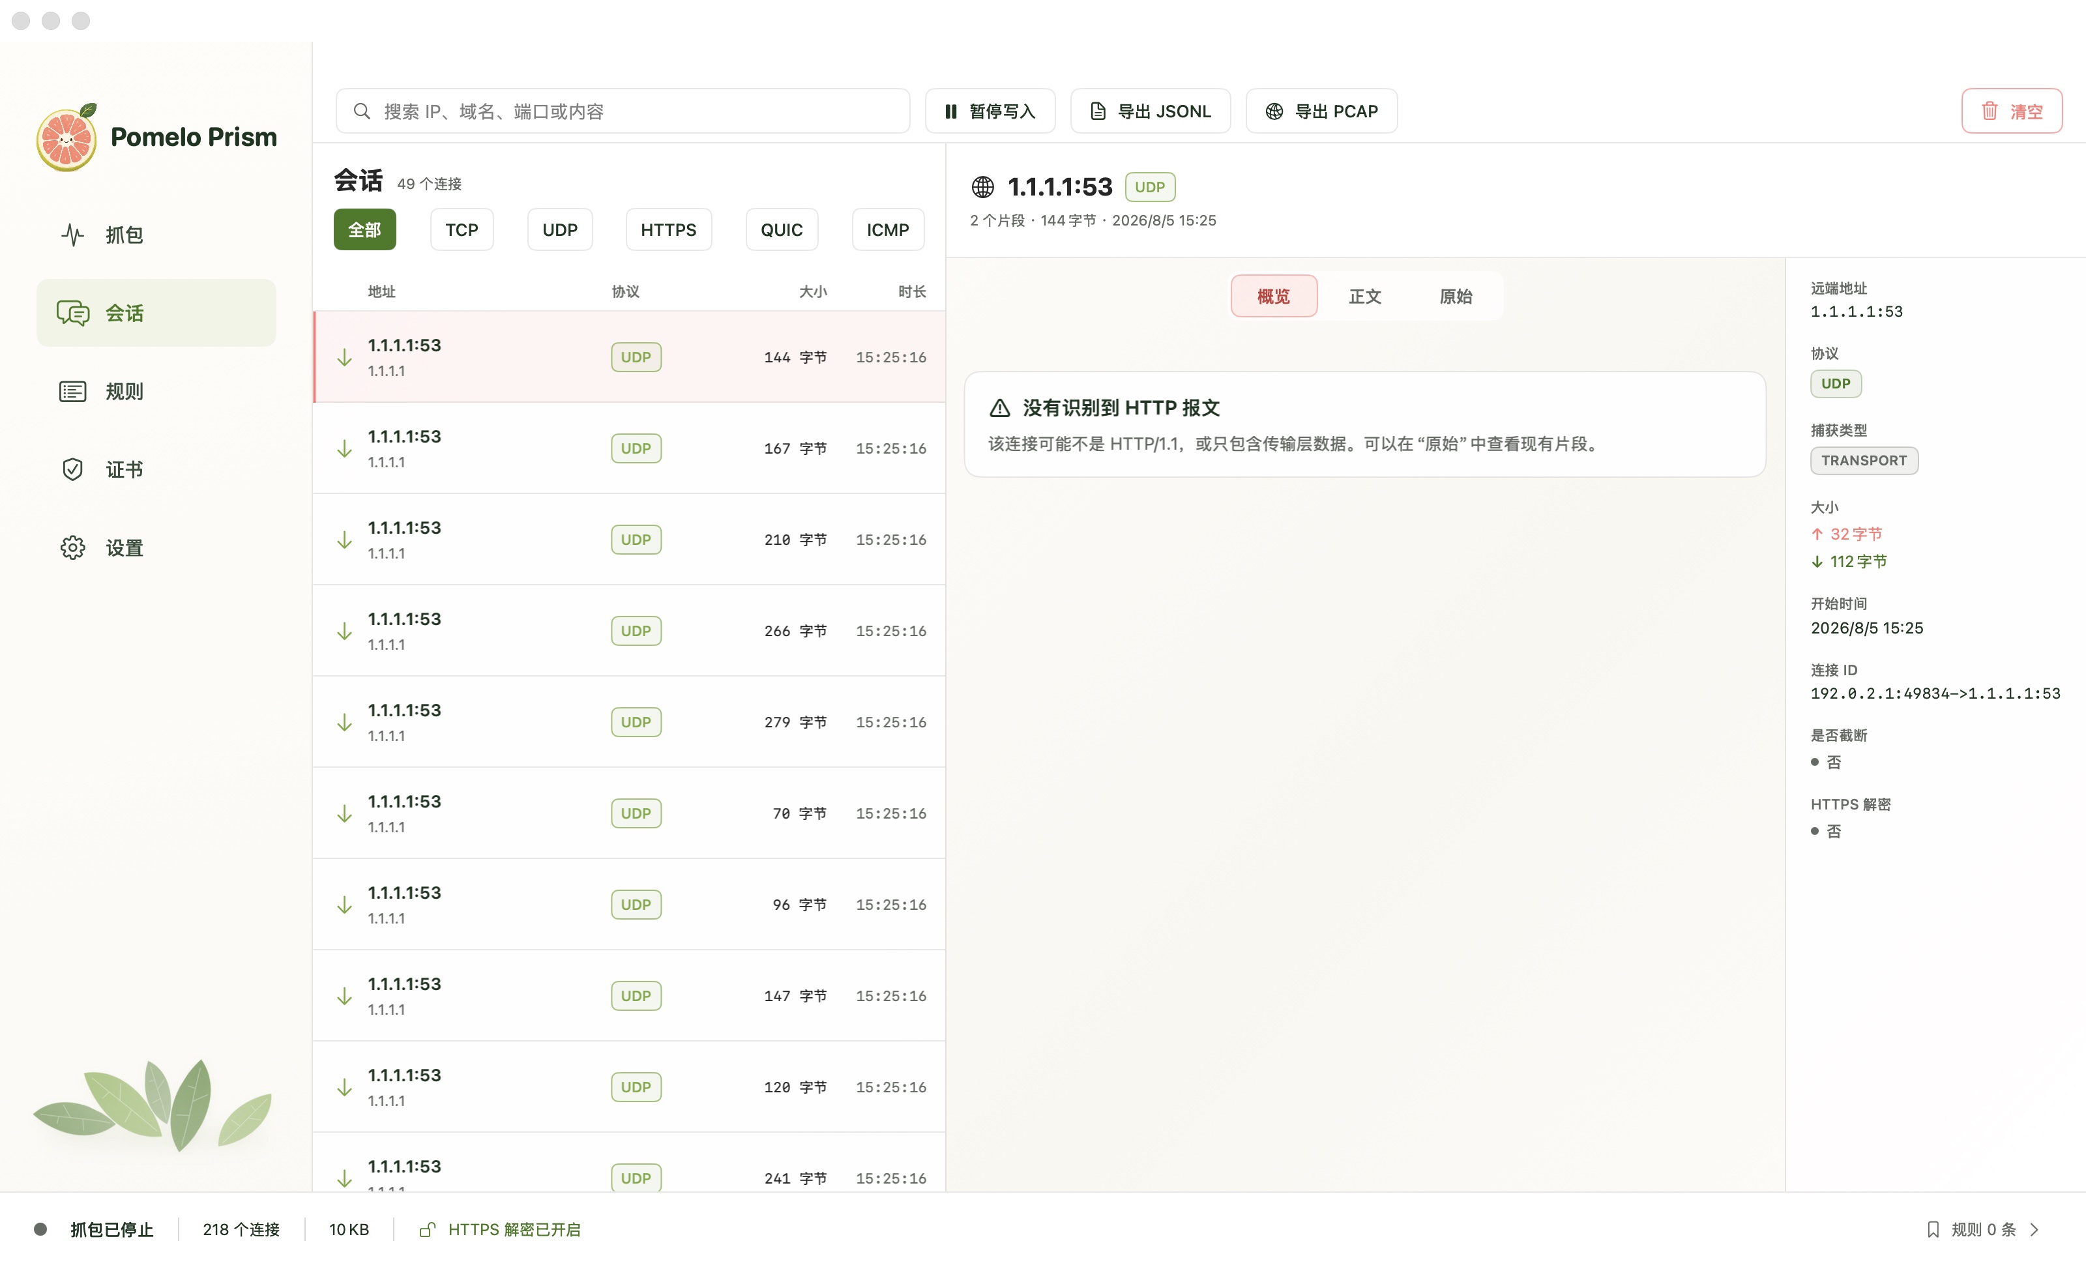Click the 暂停写入 button
The image size is (2086, 1267).
pyautogui.click(x=990, y=111)
